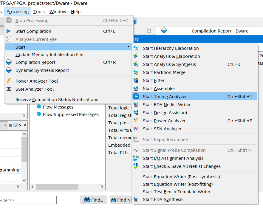Select Flow Messages tree item
The height and width of the screenshot is (209, 263).
click(58, 107)
